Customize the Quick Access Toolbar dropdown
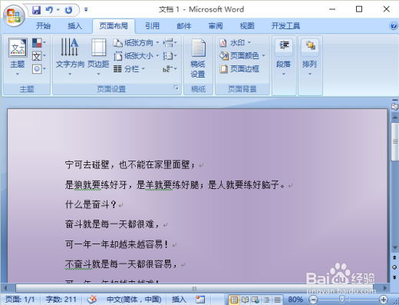 pyautogui.click(x=86, y=10)
